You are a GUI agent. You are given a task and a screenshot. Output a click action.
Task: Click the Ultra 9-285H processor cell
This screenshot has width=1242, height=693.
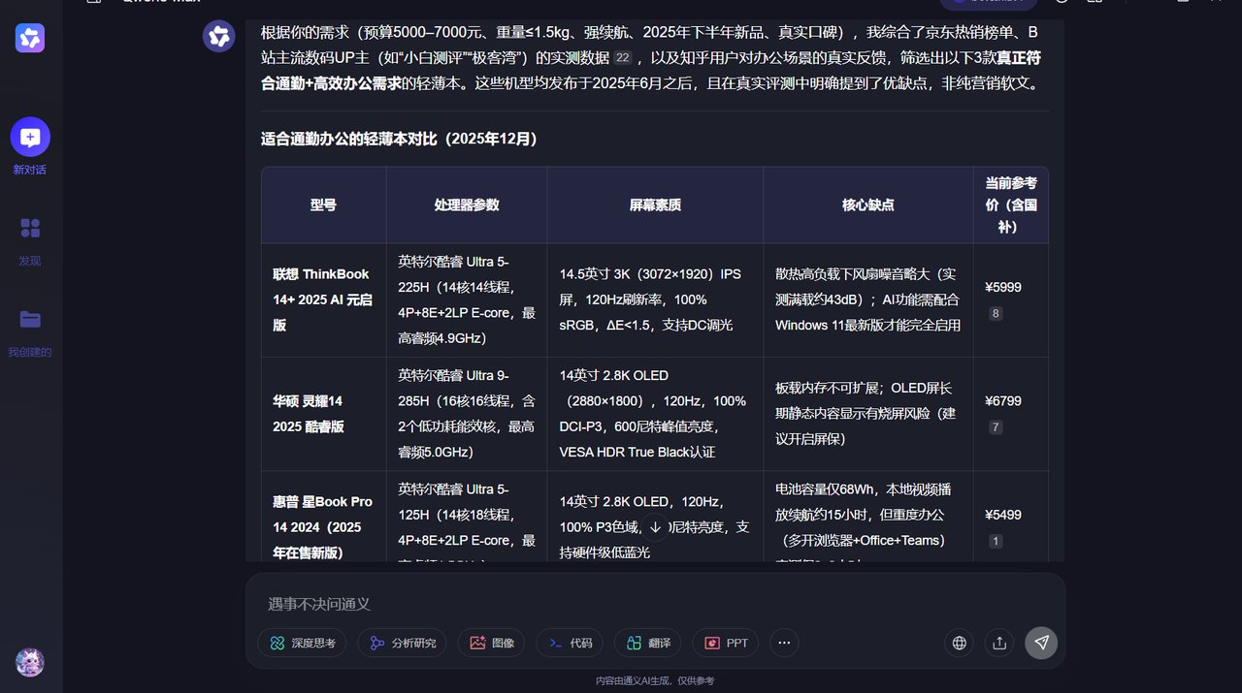coord(467,414)
